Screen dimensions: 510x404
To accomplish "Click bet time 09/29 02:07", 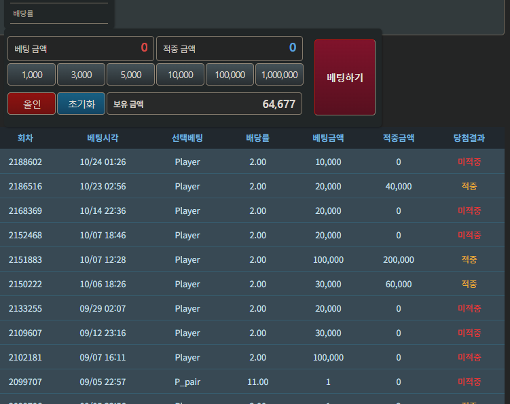I will pyautogui.click(x=103, y=308).
